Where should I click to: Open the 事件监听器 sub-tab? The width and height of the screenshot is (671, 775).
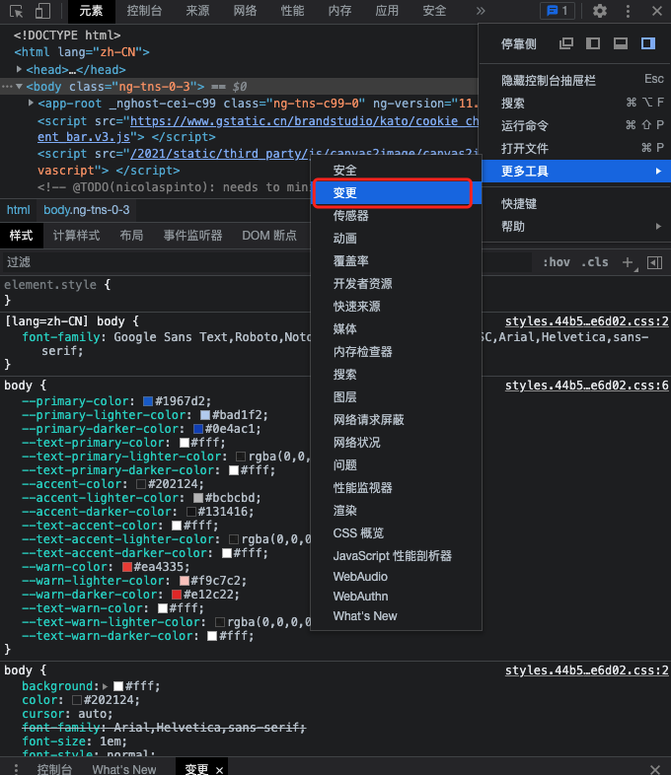pos(192,236)
